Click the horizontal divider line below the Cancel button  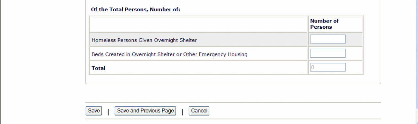tap(233, 119)
